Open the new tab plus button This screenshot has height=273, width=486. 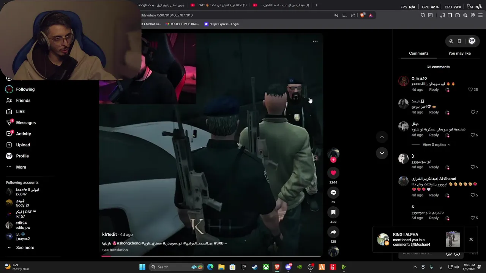[x=316, y=5]
